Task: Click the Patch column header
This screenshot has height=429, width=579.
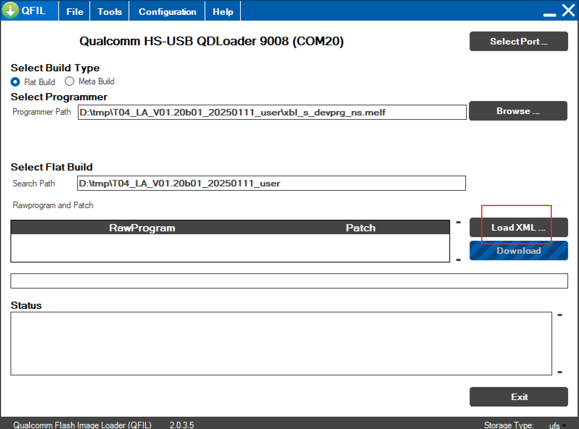Action: (x=361, y=228)
